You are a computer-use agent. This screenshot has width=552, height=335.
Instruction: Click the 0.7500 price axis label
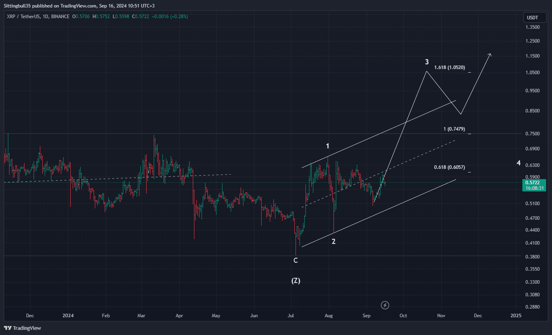pyautogui.click(x=533, y=134)
